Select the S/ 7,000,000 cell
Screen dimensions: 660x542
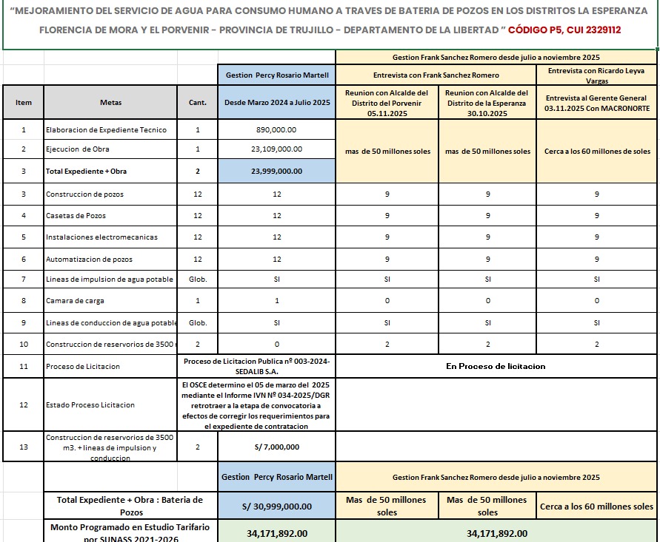277,447
